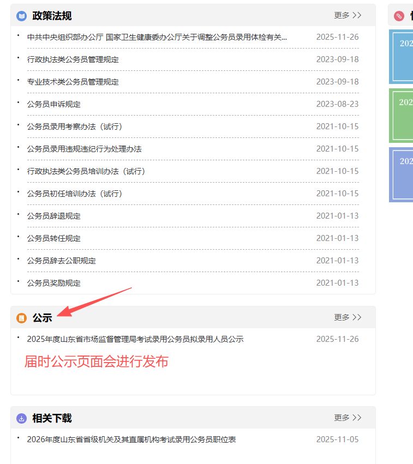Open the 中共中央组织部办公厅 体检 policy article
Viewport: 413px width, 464px height.
tap(157, 37)
